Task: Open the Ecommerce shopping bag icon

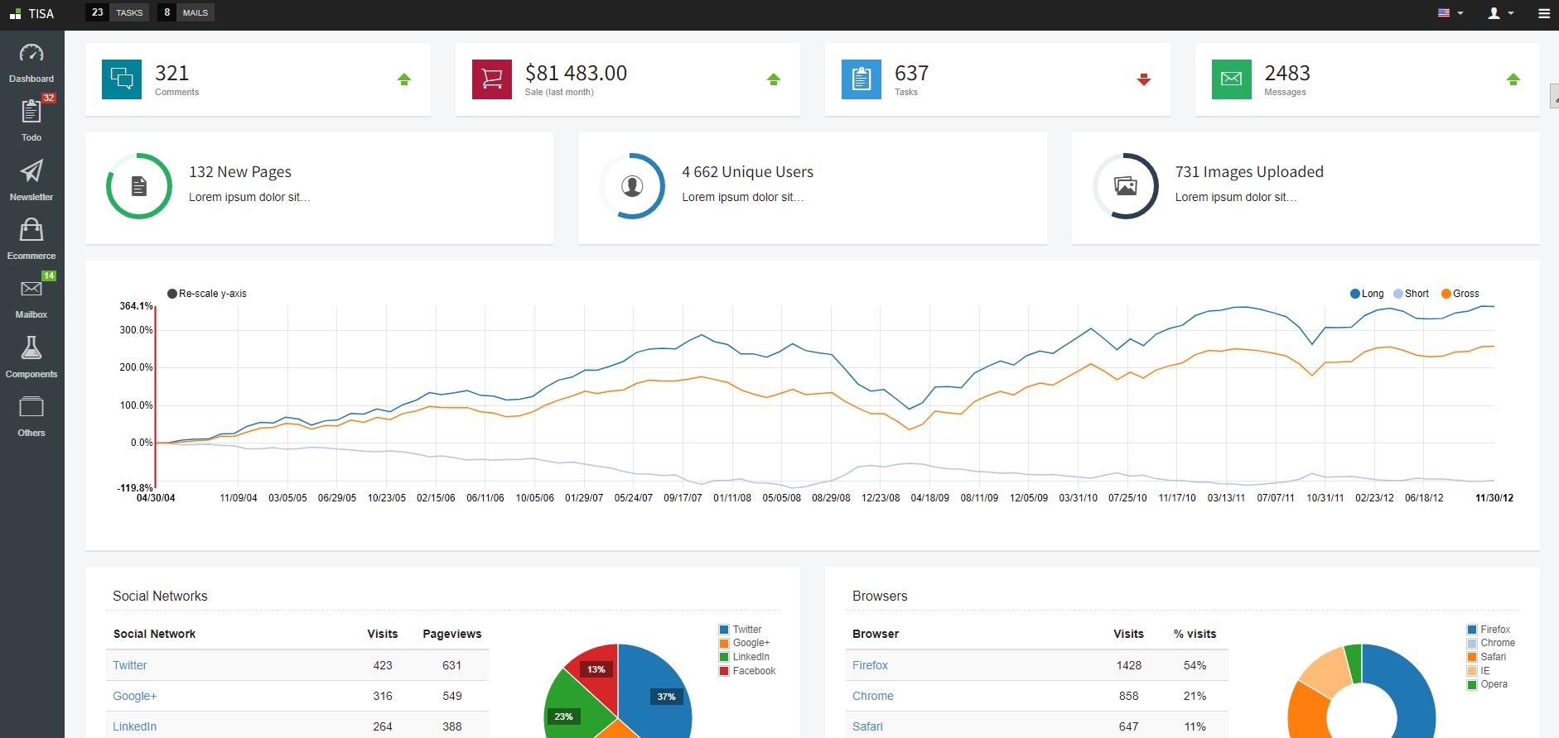Action: tap(31, 230)
